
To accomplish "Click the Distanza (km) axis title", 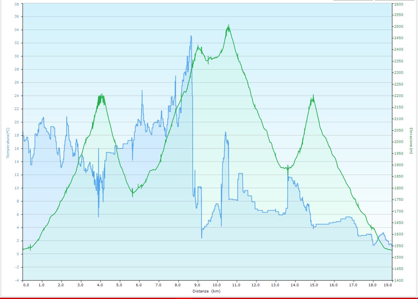I will tap(206, 291).
